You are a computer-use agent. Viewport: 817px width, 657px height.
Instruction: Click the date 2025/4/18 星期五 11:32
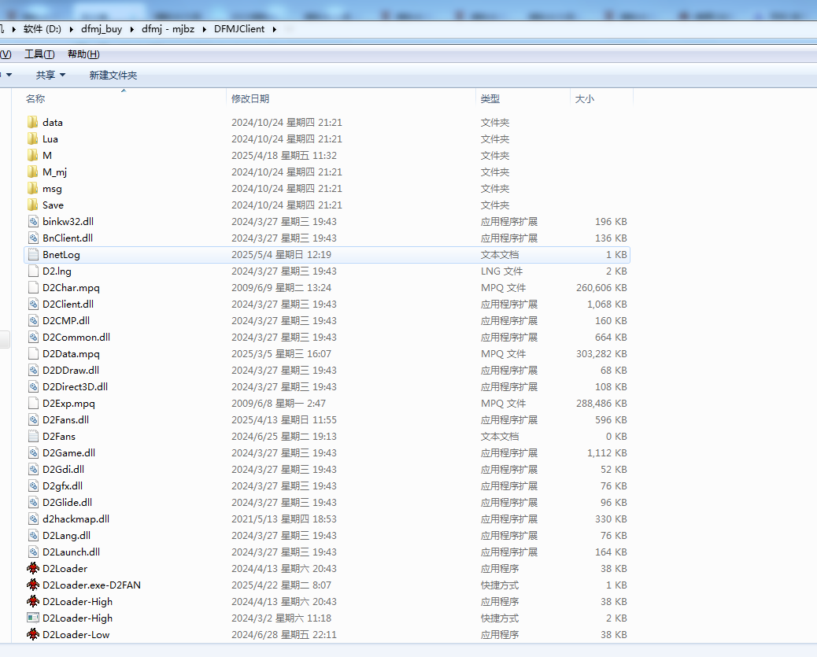point(284,155)
